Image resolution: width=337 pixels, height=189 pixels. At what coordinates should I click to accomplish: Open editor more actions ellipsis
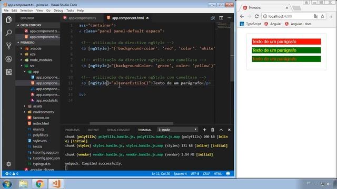pos(230,18)
